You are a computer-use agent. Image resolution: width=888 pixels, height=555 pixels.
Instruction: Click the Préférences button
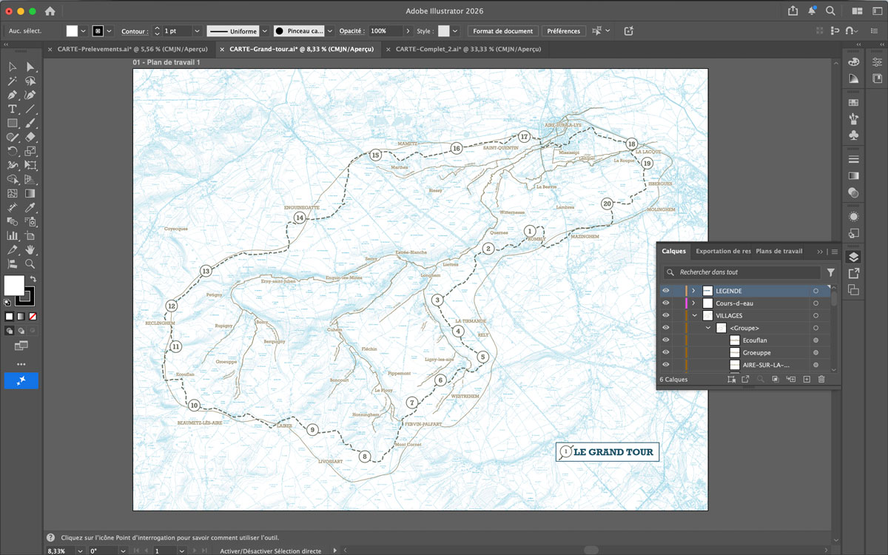pos(563,31)
